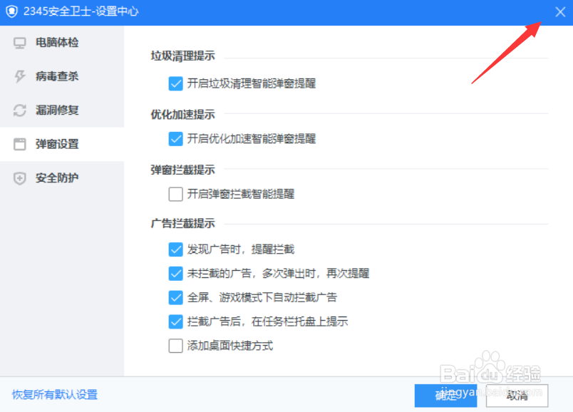Select the 弹窗设置 tab

coord(62,144)
